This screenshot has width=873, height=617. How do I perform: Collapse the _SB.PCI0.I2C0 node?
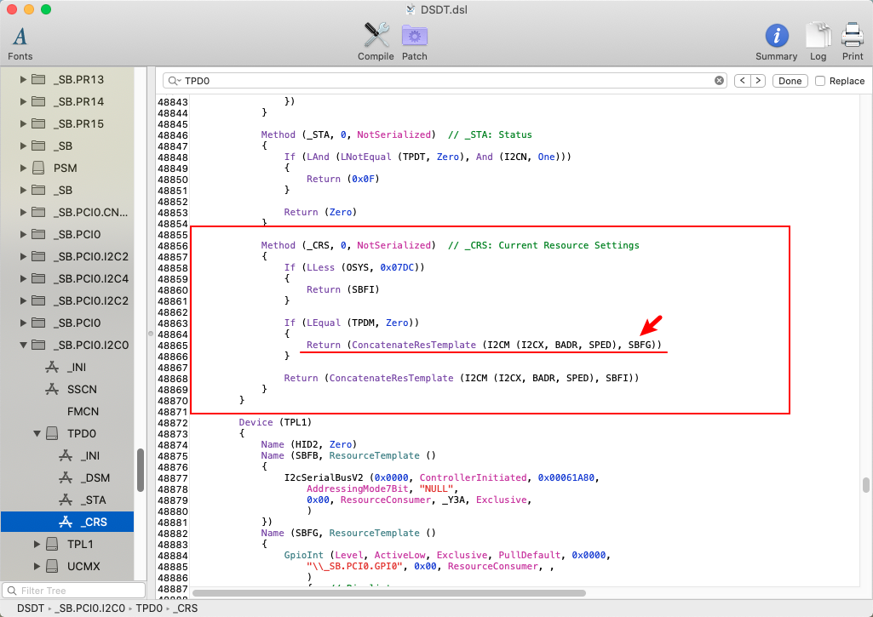(24, 345)
